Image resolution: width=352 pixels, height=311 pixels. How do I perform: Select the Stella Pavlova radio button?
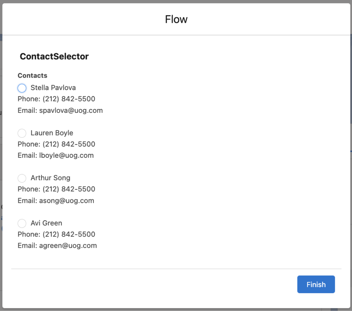[22, 88]
